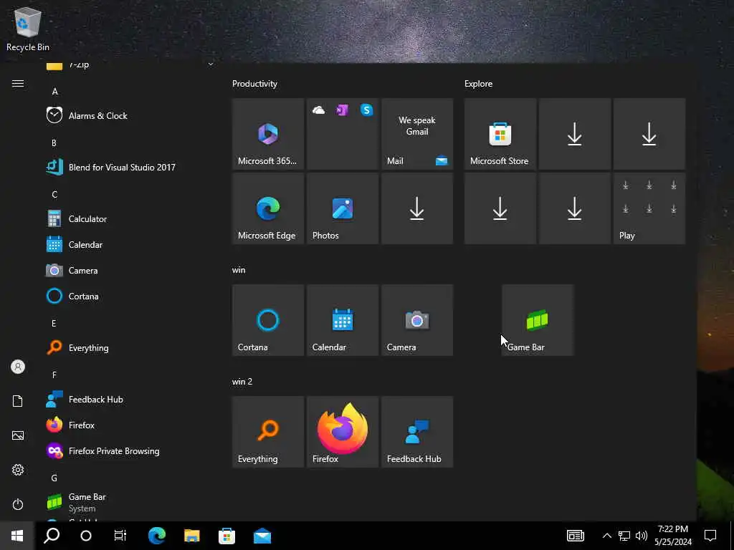
Task: Jump via letter B header
Action: point(54,143)
